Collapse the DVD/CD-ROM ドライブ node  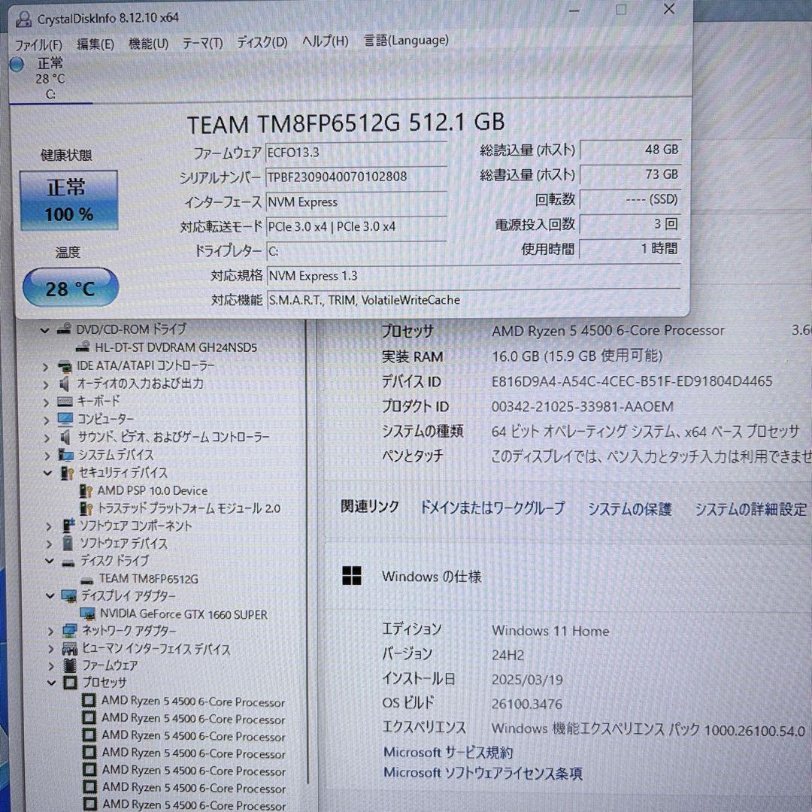[x=45, y=329]
